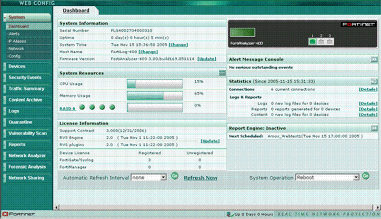The width and height of the screenshot is (381, 219).
Task: Expand the Quarantine menu section
Action: click(27, 122)
